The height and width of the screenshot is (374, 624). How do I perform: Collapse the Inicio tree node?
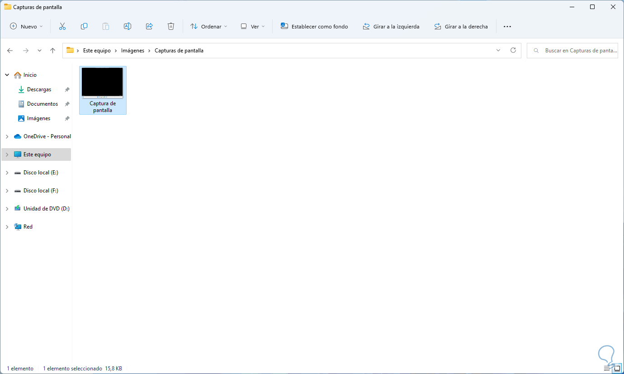pos(7,75)
